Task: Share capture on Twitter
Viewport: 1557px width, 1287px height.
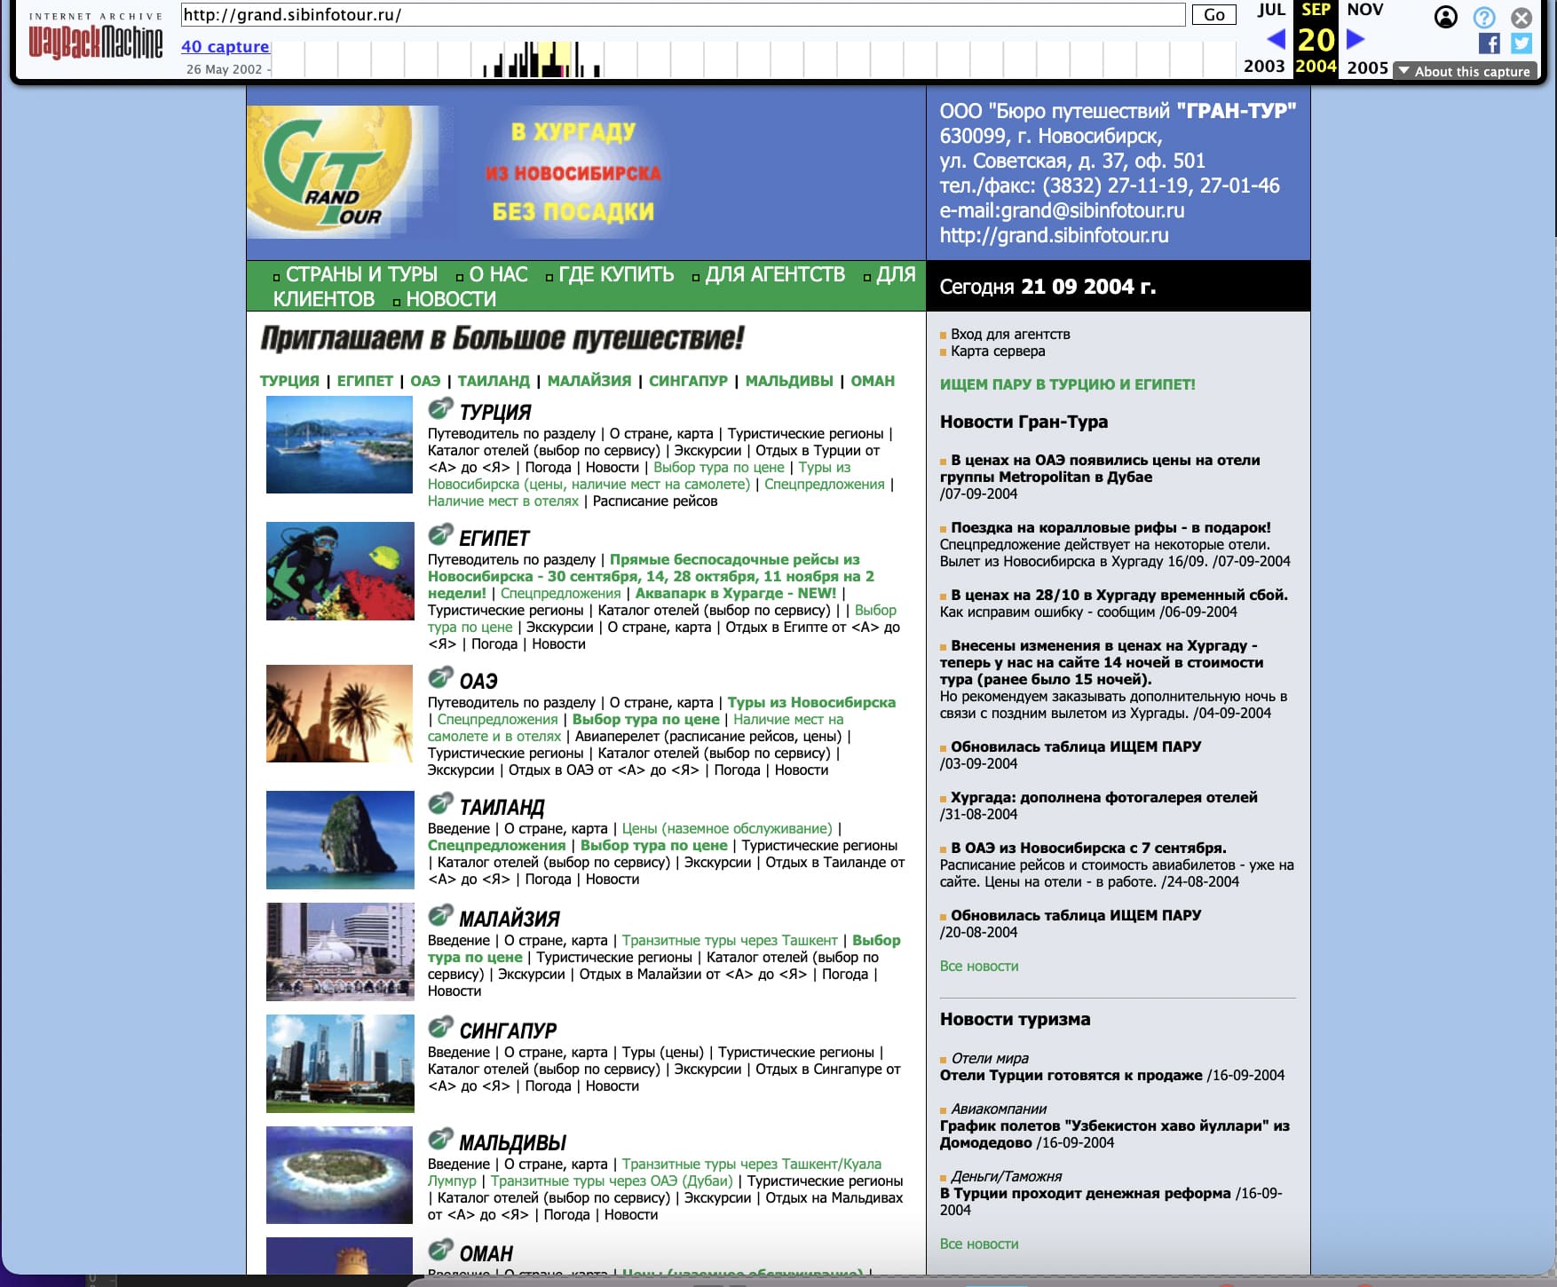Action: click(x=1521, y=43)
